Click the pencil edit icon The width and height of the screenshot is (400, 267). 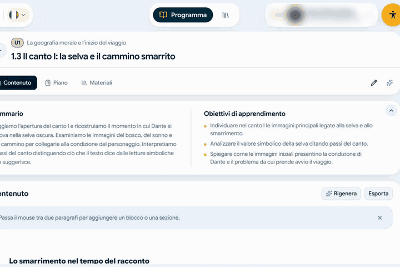(x=374, y=83)
